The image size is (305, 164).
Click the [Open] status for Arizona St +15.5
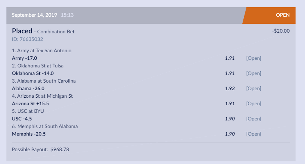pyautogui.click(x=254, y=103)
